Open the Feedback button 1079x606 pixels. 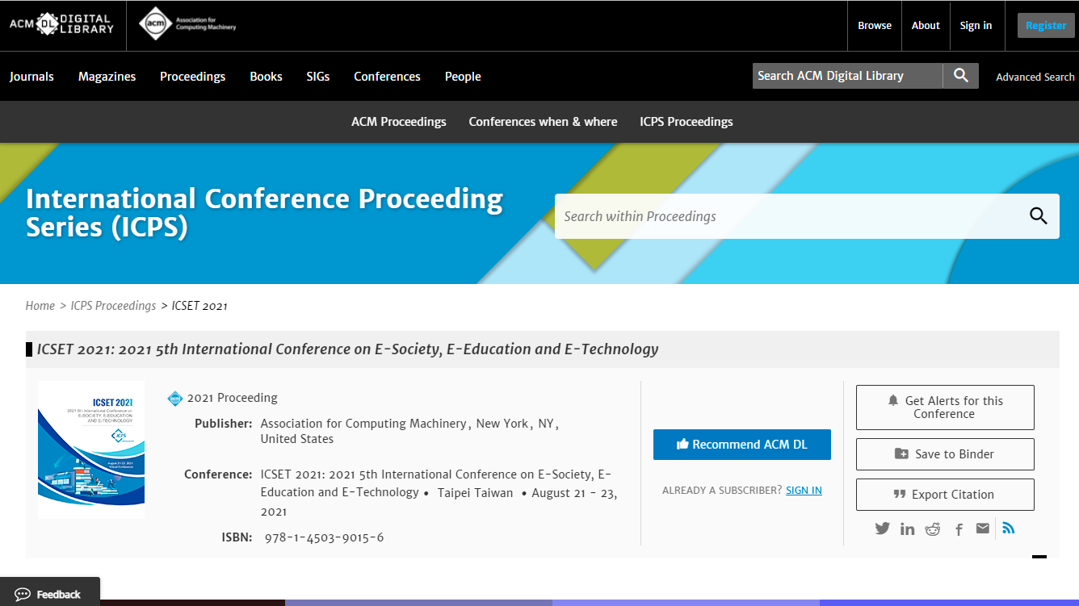pyautogui.click(x=50, y=593)
